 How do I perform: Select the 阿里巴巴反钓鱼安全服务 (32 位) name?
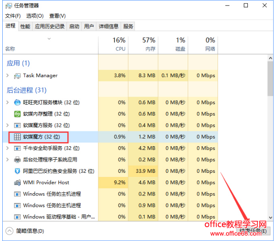coord(59,171)
